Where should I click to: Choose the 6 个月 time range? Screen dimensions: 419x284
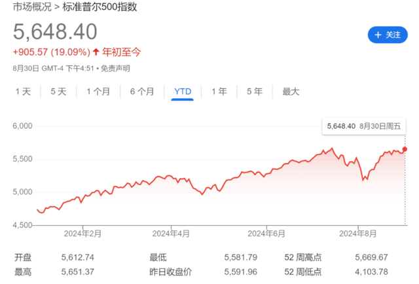pos(142,92)
